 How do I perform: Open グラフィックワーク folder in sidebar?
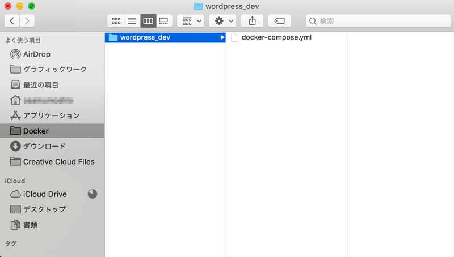coord(54,70)
